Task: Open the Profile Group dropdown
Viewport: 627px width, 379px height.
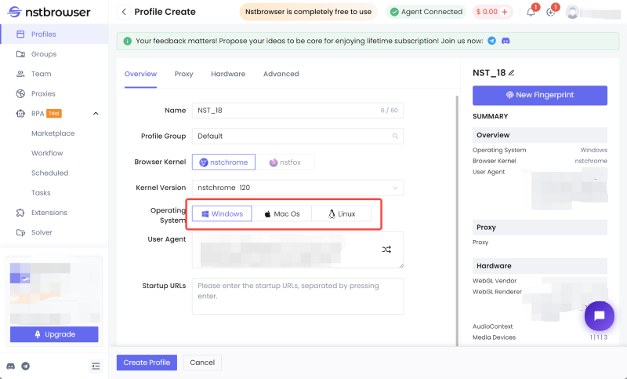Action: 298,136
